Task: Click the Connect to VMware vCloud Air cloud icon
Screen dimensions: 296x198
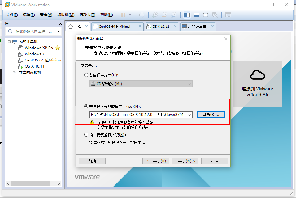Action: pos(258,75)
